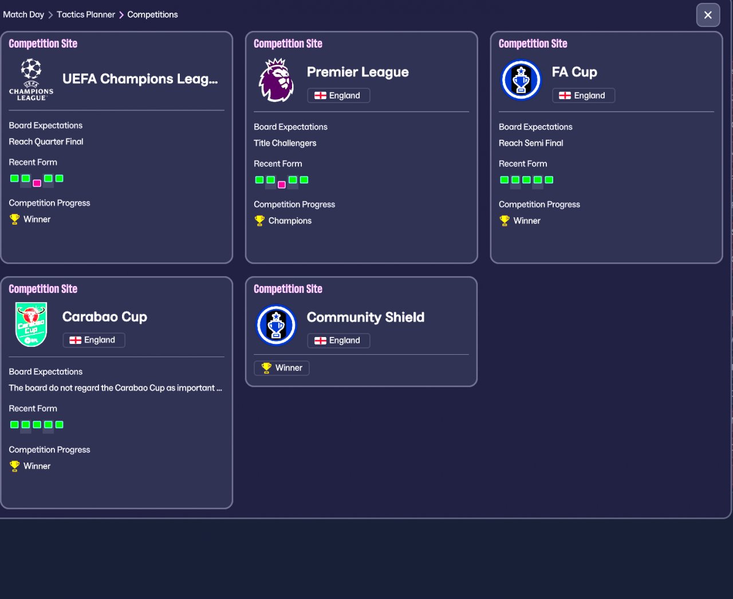Click the 'Title Challengers' expectation text
This screenshot has height=599, width=733.
pyautogui.click(x=285, y=143)
